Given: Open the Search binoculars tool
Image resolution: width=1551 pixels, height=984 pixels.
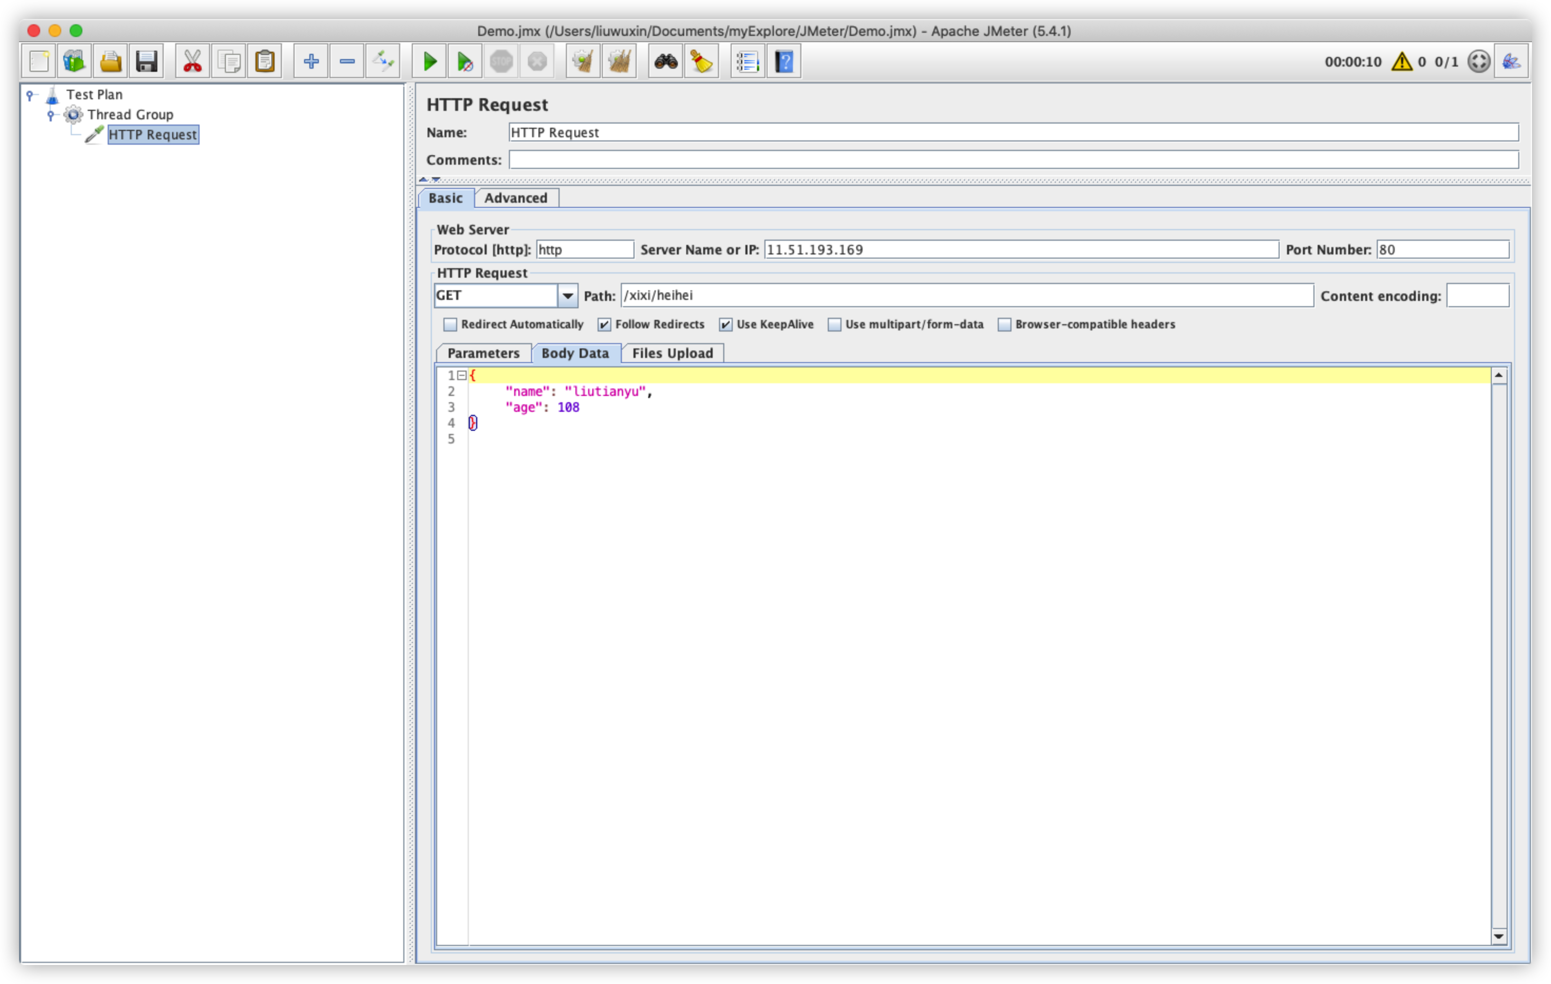Looking at the screenshot, I should coord(665,62).
